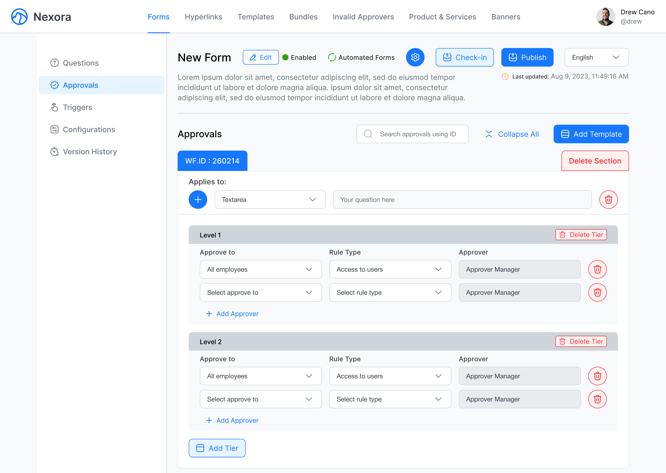Publish the form
This screenshot has height=473, width=666.
pyautogui.click(x=527, y=57)
